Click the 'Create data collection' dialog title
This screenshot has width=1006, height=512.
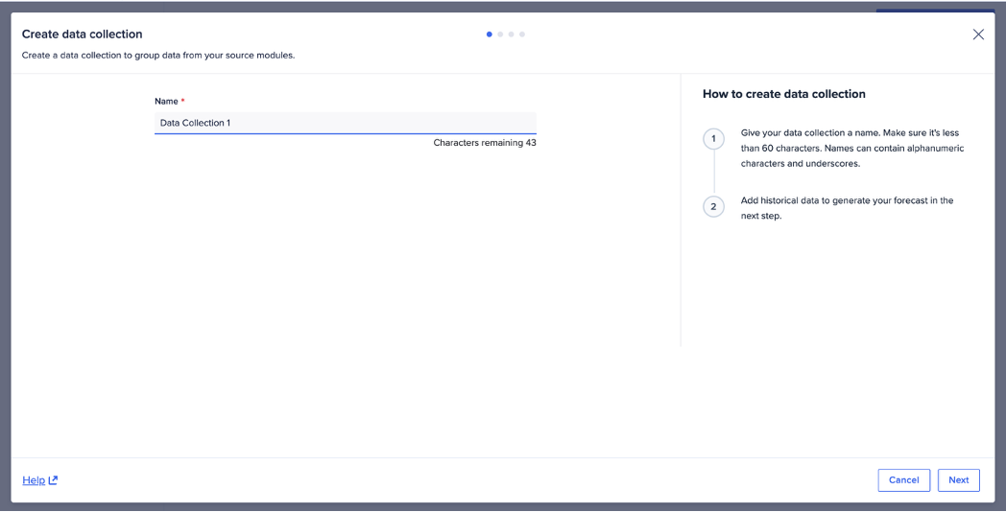click(83, 34)
